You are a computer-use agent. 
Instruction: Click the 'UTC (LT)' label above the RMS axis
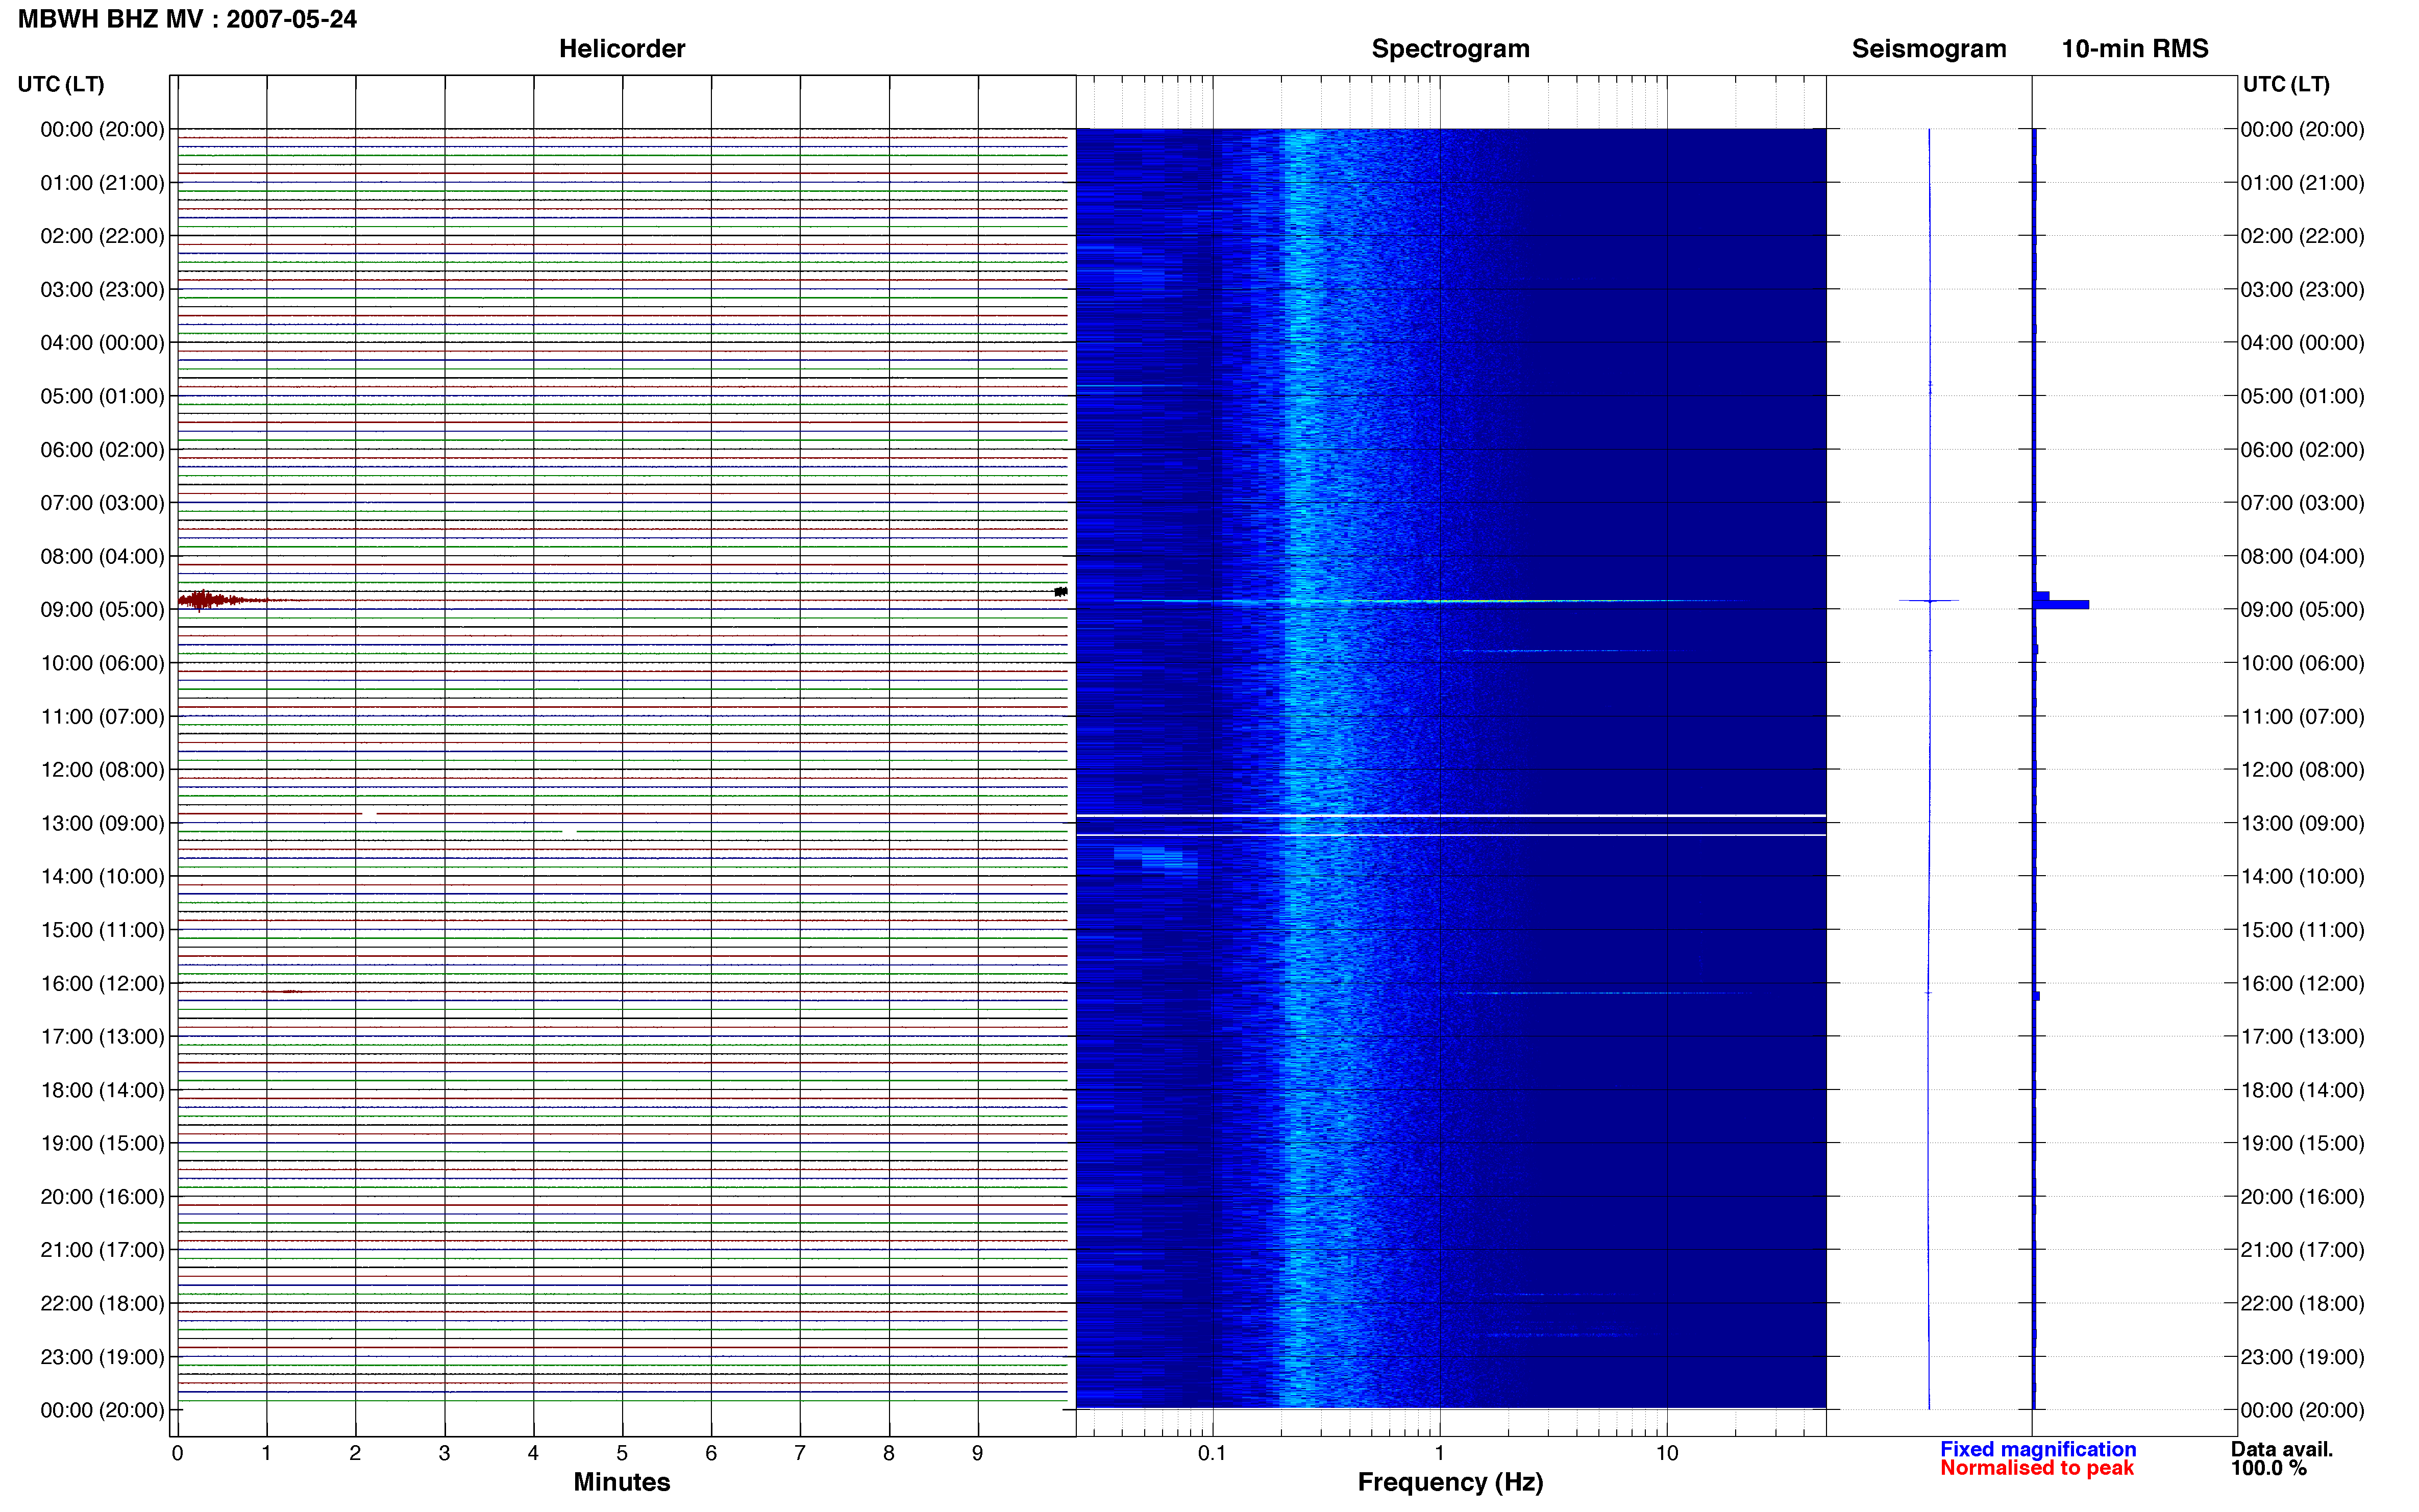coord(2286,84)
